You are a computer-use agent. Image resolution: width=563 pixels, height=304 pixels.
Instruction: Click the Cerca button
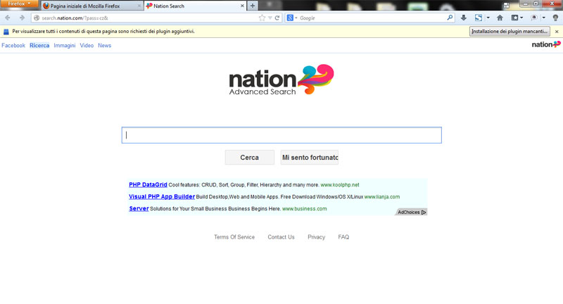(x=250, y=157)
